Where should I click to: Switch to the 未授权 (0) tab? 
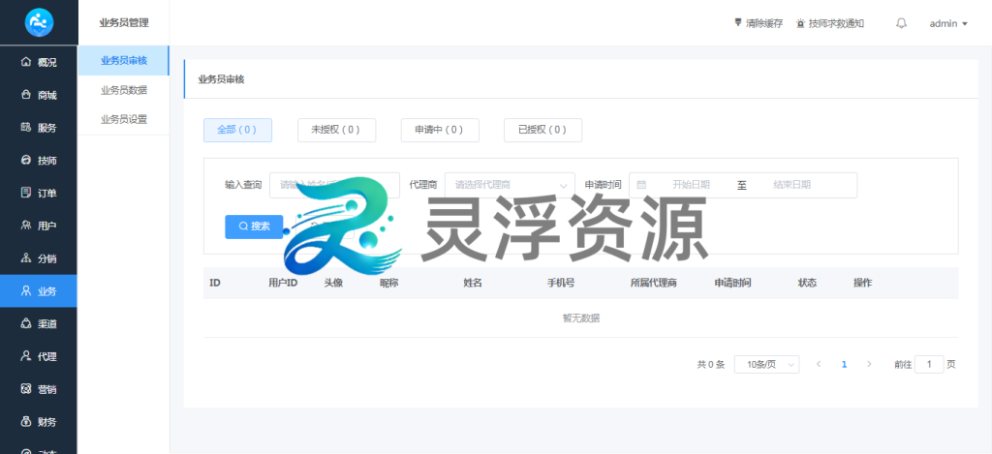coord(336,130)
